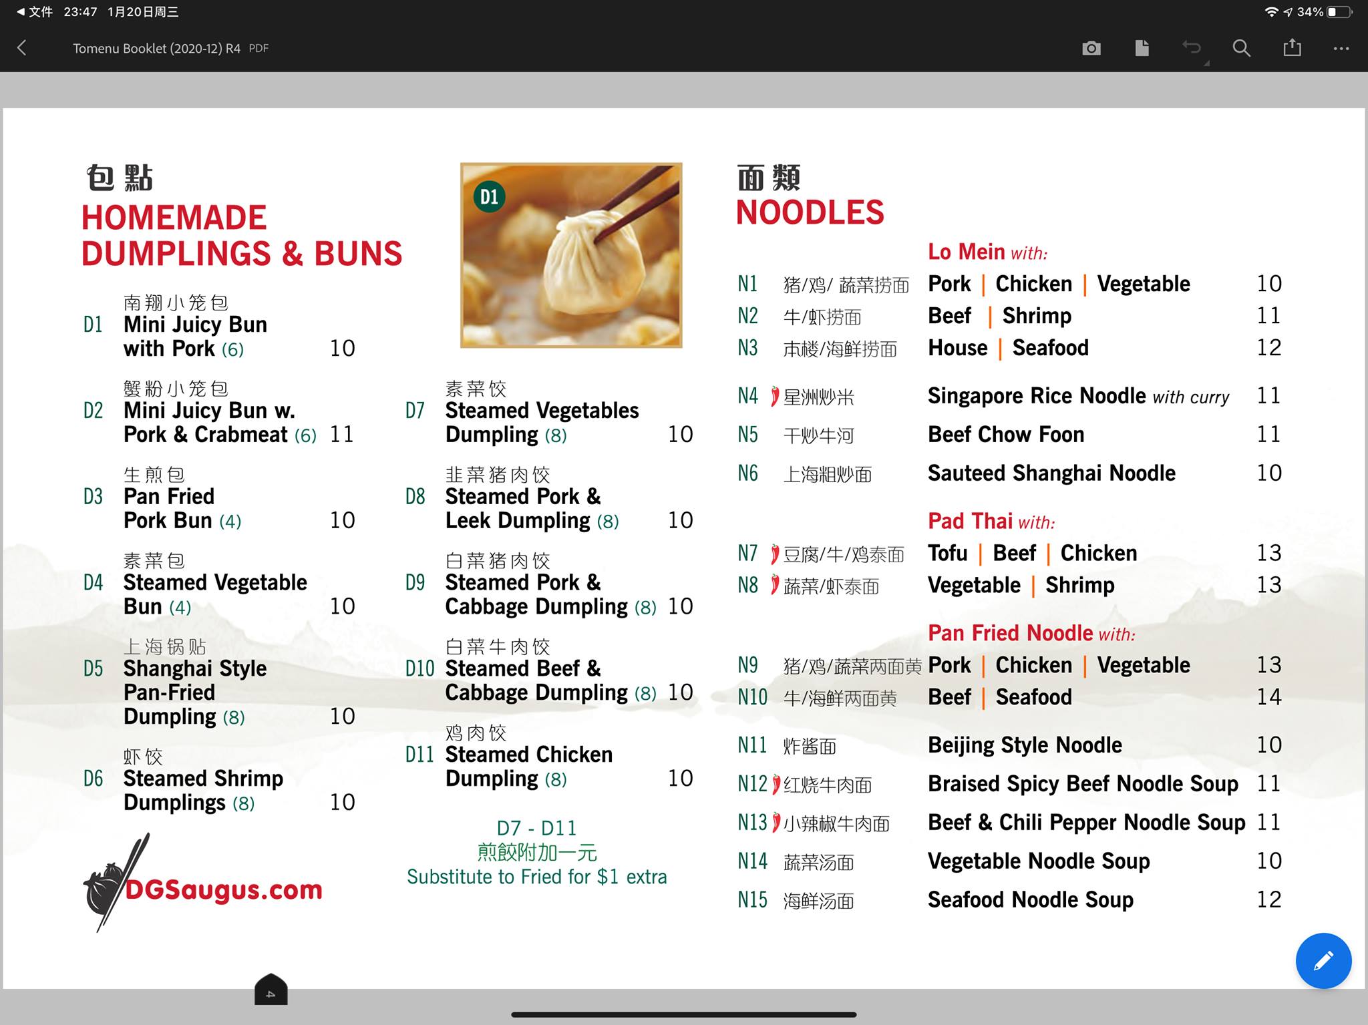
Task: Tap the battery indicator in status bar
Action: (1339, 12)
